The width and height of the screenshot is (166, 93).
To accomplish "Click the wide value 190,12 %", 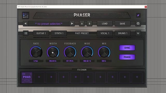I will click(x=87, y=61).
